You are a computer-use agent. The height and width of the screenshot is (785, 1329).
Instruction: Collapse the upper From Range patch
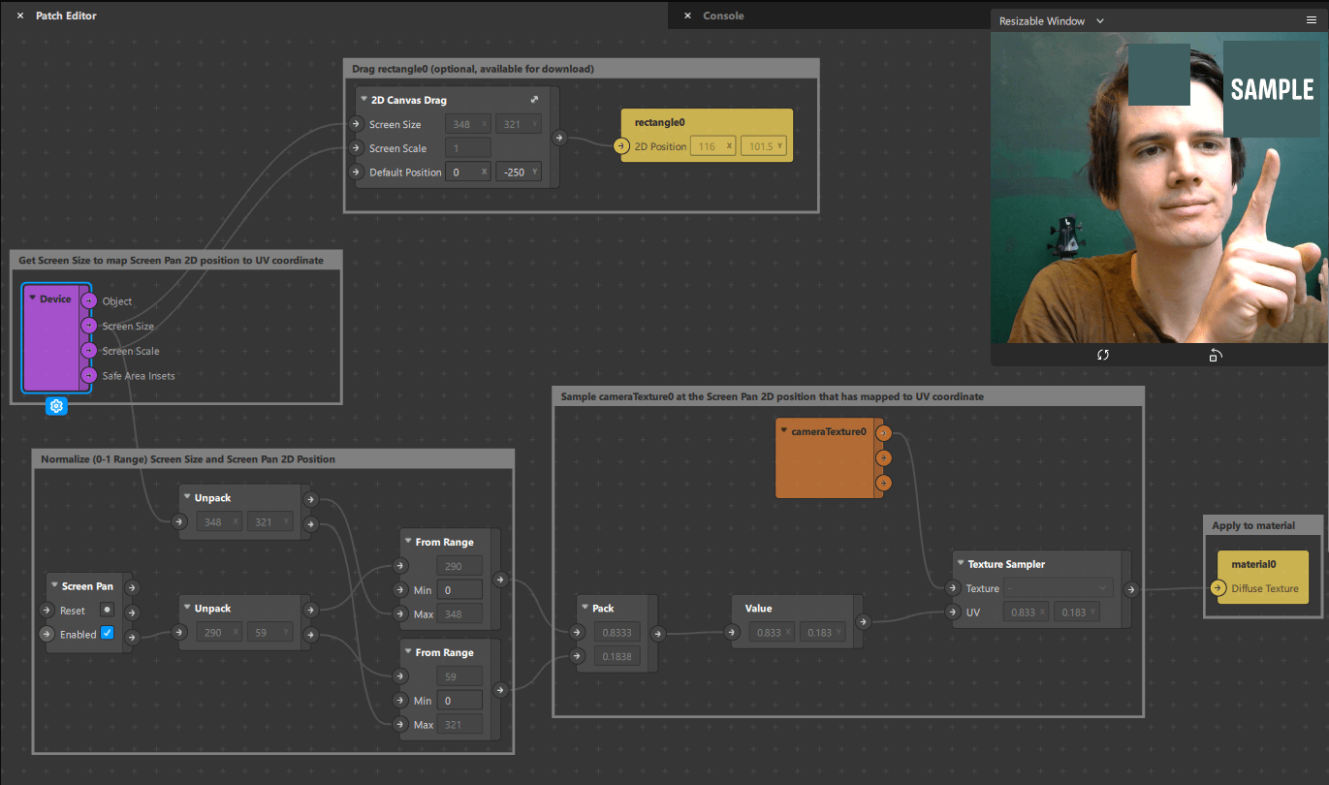[408, 542]
